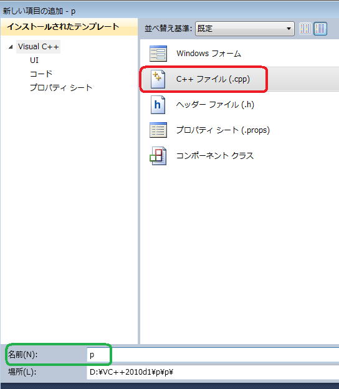Click the 場所(L) location field

coord(212,372)
